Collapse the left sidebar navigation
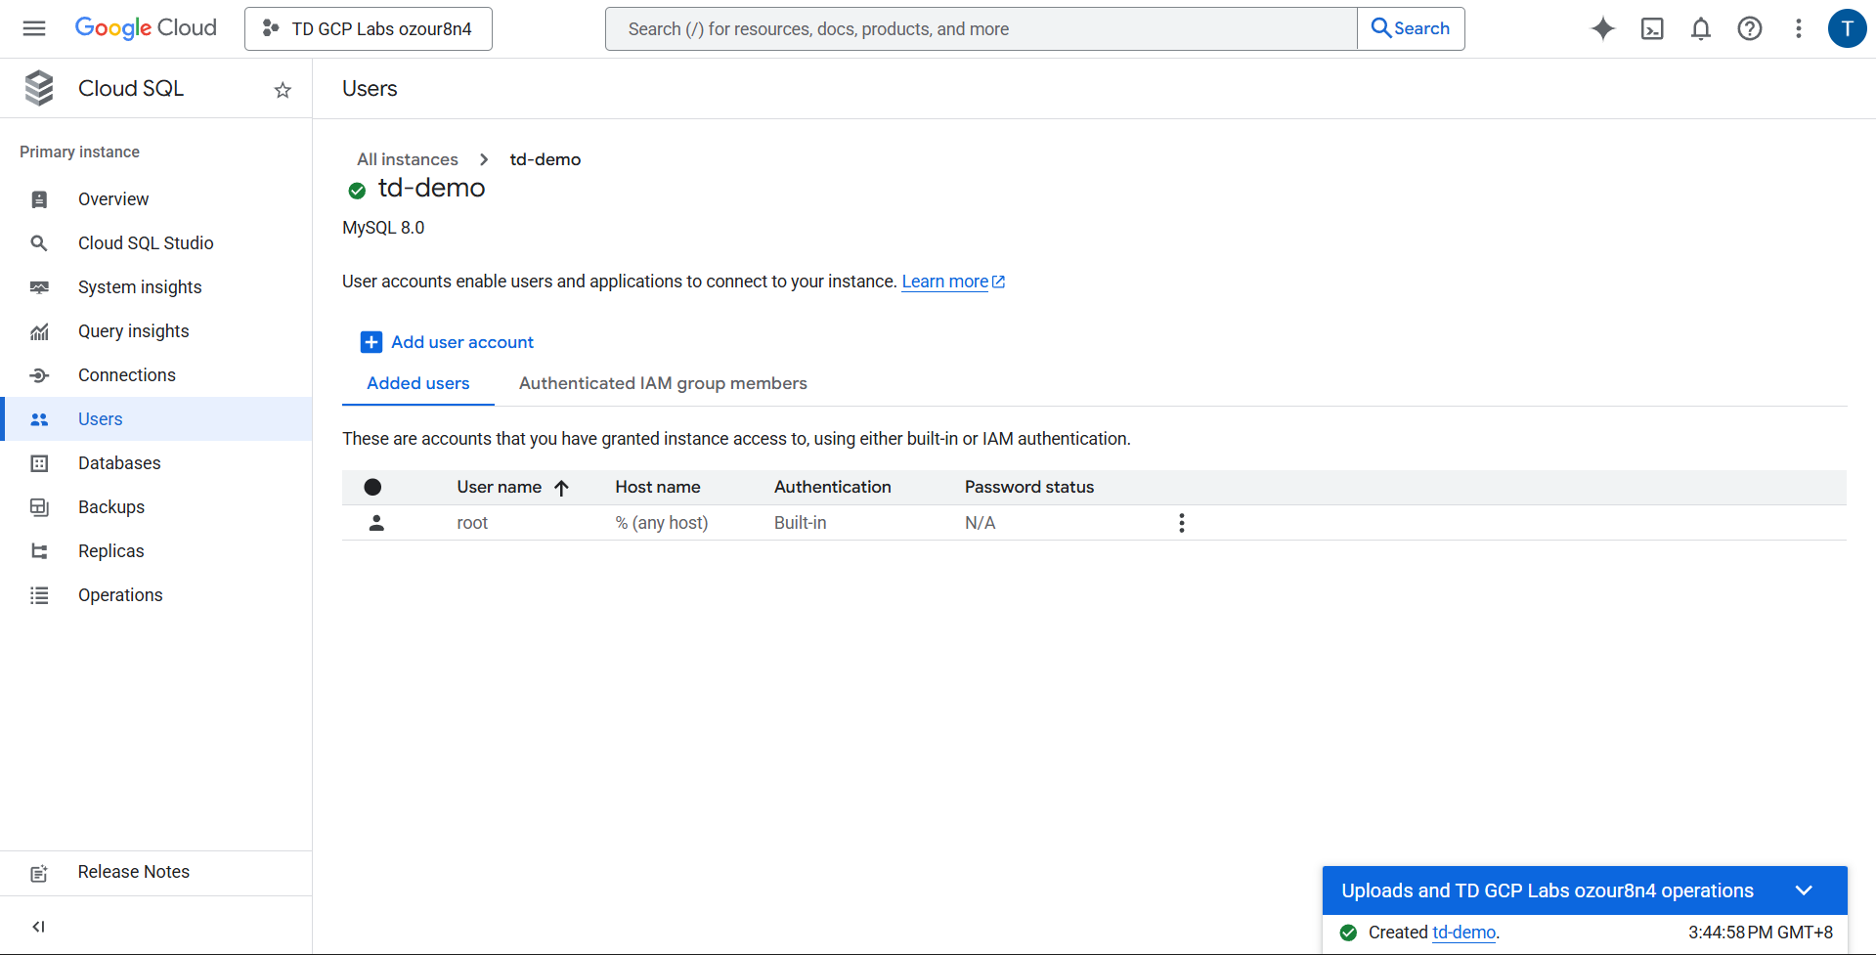 (x=38, y=926)
